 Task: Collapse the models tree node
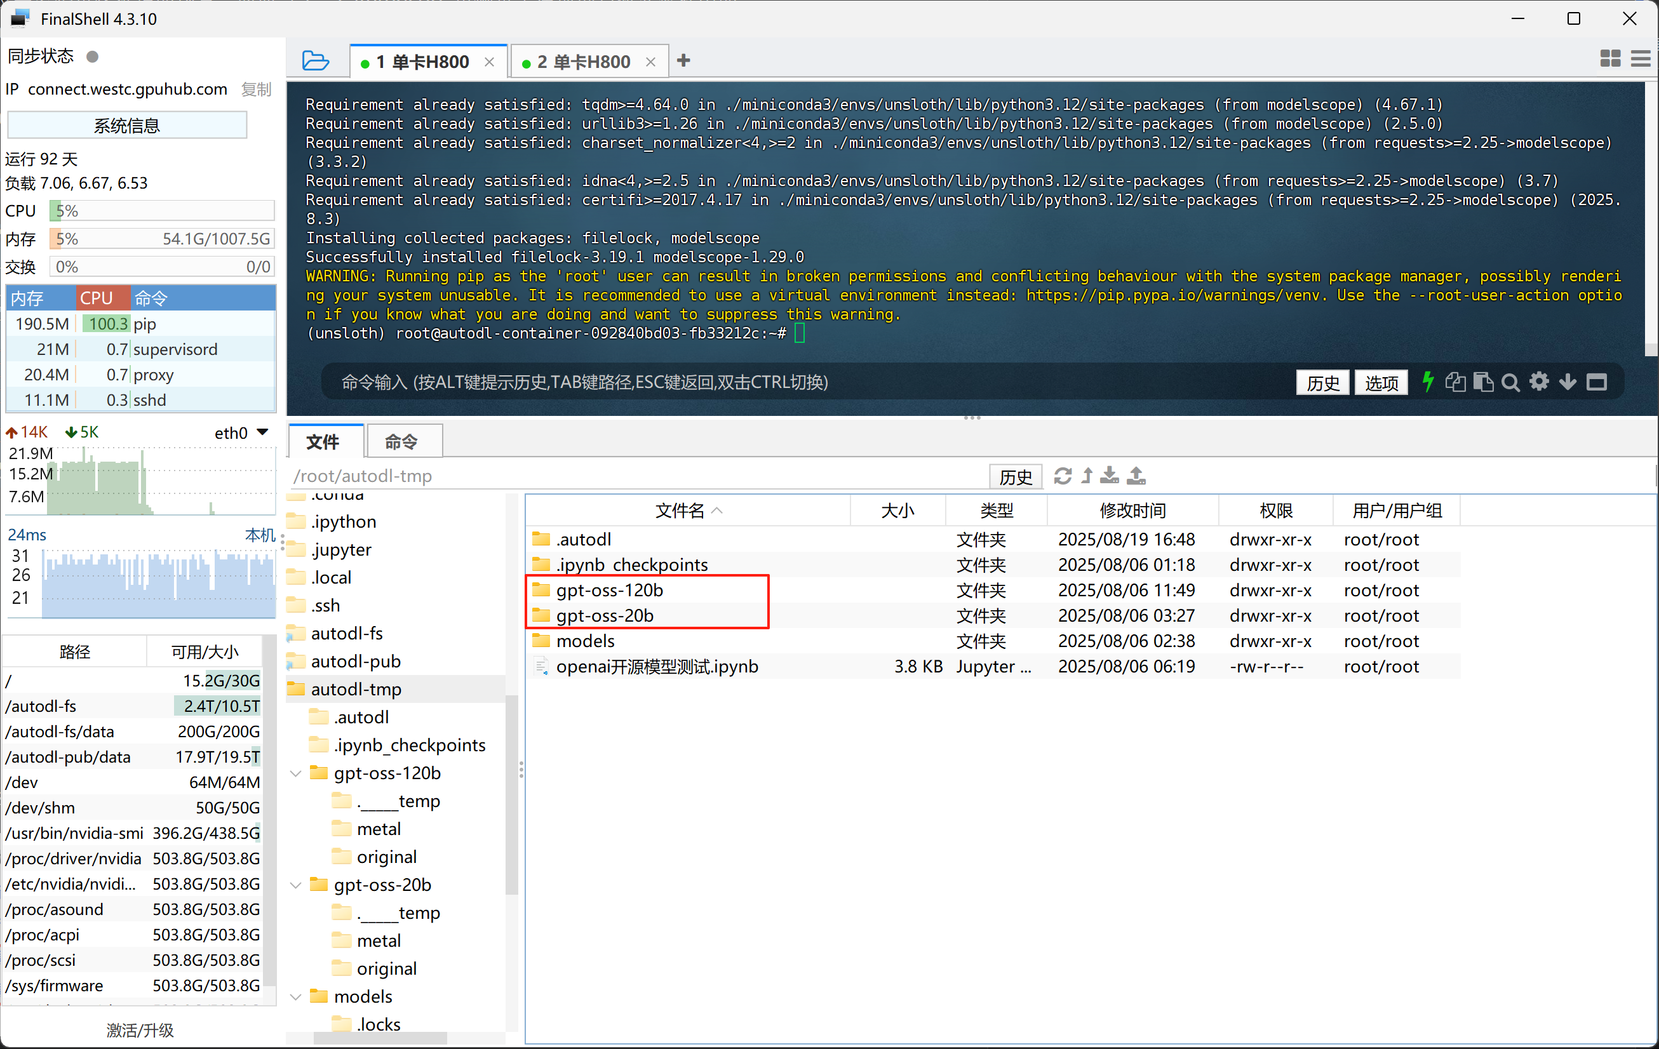click(x=296, y=997)
